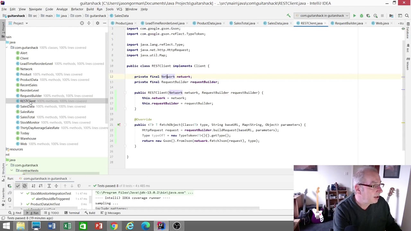Screen dimensions: 411x231
Task: Sort test results alphabetically
Action: [33, 186]
